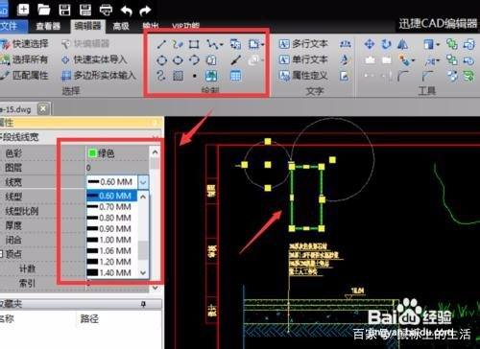Select the 图层 (layer) property row

(74, 168)
